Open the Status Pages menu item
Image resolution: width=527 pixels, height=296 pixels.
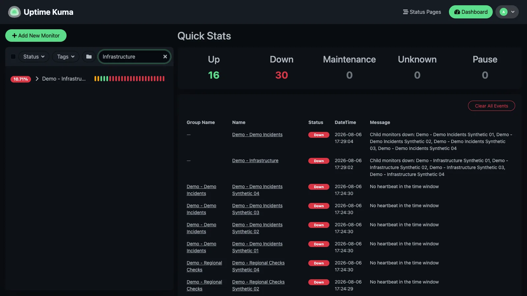(x=422, y=12)
